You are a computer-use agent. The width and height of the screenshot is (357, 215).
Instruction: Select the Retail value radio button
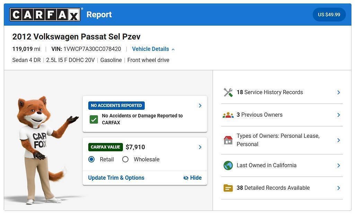pyautogui.click(x=91, y=159)
